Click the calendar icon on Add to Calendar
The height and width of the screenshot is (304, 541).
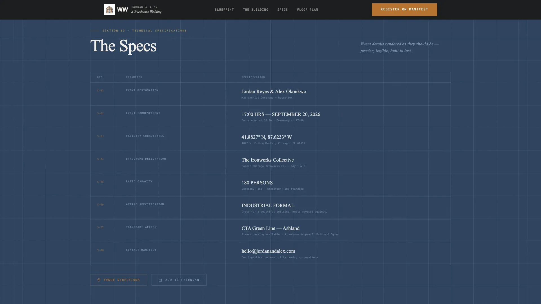tap(160, 280)
